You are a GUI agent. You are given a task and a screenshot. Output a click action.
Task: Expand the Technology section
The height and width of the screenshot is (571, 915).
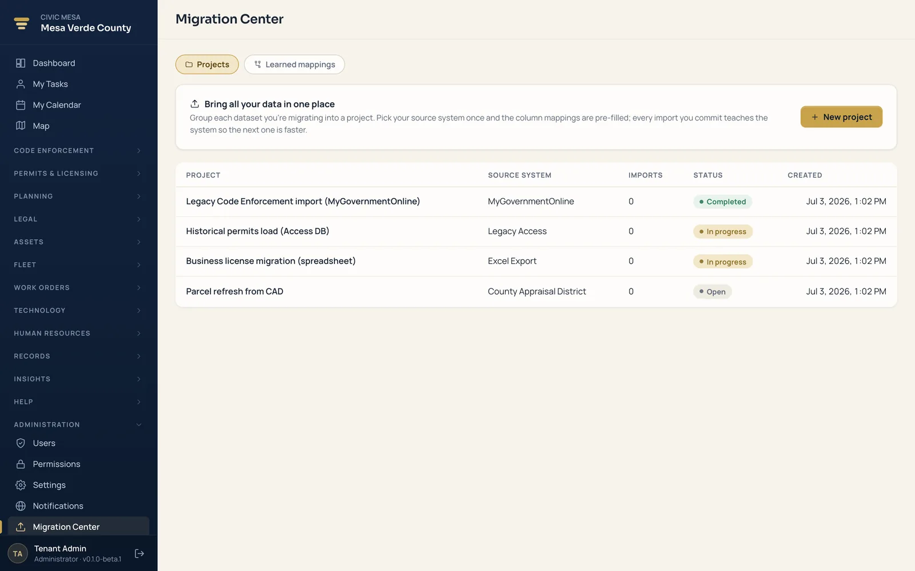(78, 311)
